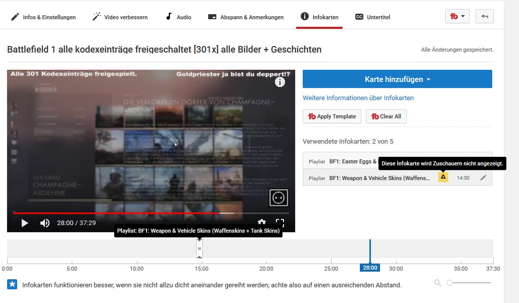The width and height of the screenshot is (519, 303).
Task: Open the Audio tab
Action: coord(178,17)
